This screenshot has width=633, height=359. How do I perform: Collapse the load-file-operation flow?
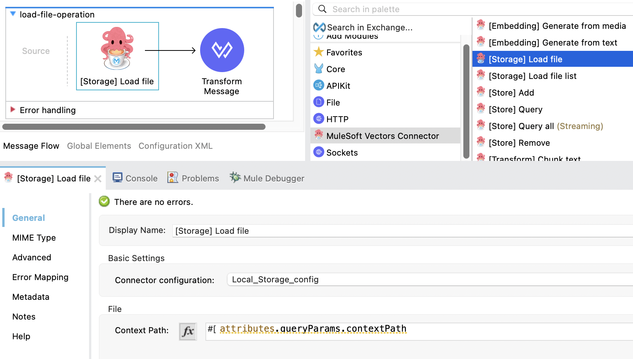(x=13, y=14)
